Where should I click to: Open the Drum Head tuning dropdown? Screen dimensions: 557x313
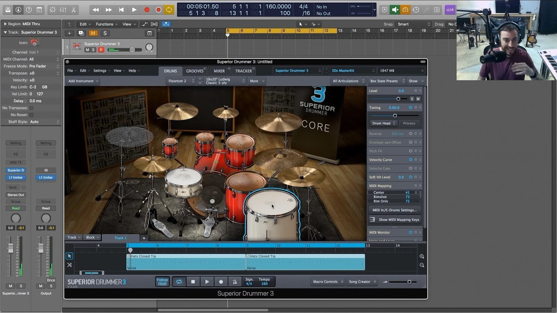pyautogui.click(x=383, y=123)
